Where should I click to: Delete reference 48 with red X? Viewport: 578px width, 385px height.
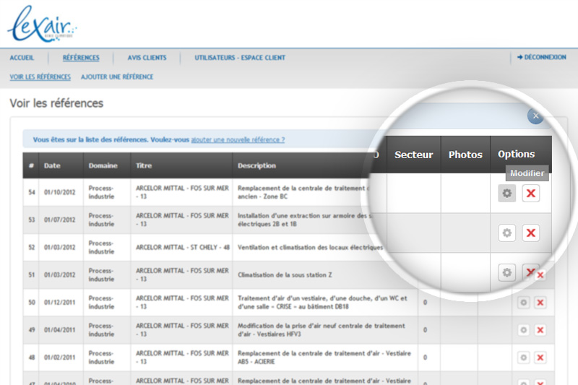[540, 358]
